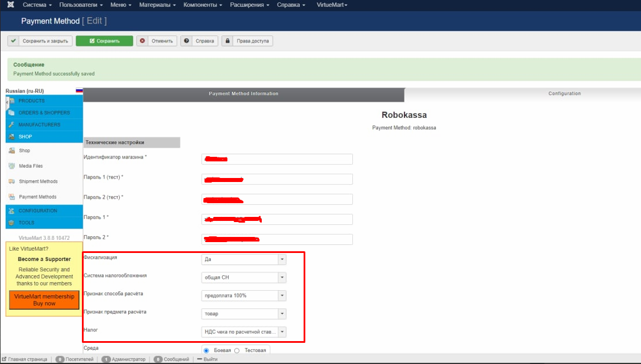The width and height of the screenshot is (641, 364).
Task: Click the Пароль 1 input field
Action: click(277, 219)
